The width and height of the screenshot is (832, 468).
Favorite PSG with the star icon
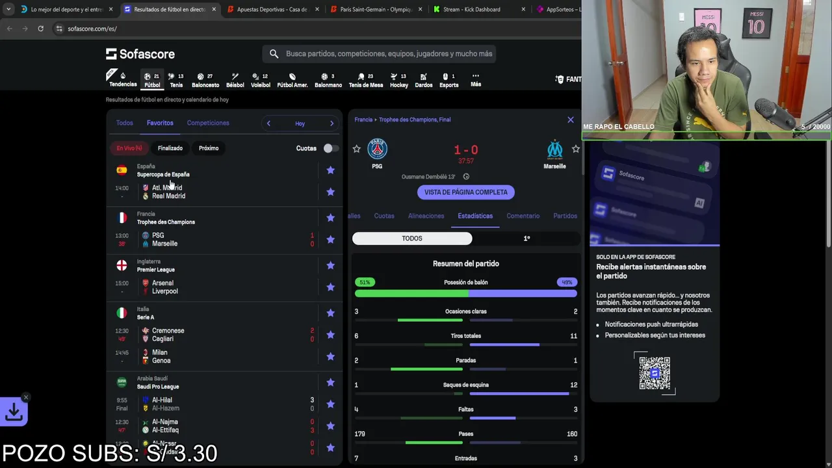coord(356,149)
